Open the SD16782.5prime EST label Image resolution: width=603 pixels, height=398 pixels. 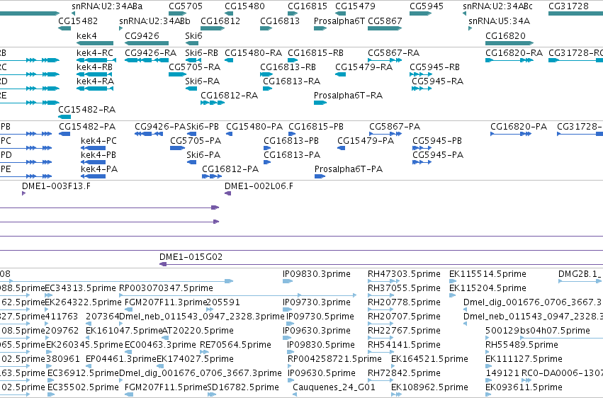pyautogui.click(x=243, y=387)
